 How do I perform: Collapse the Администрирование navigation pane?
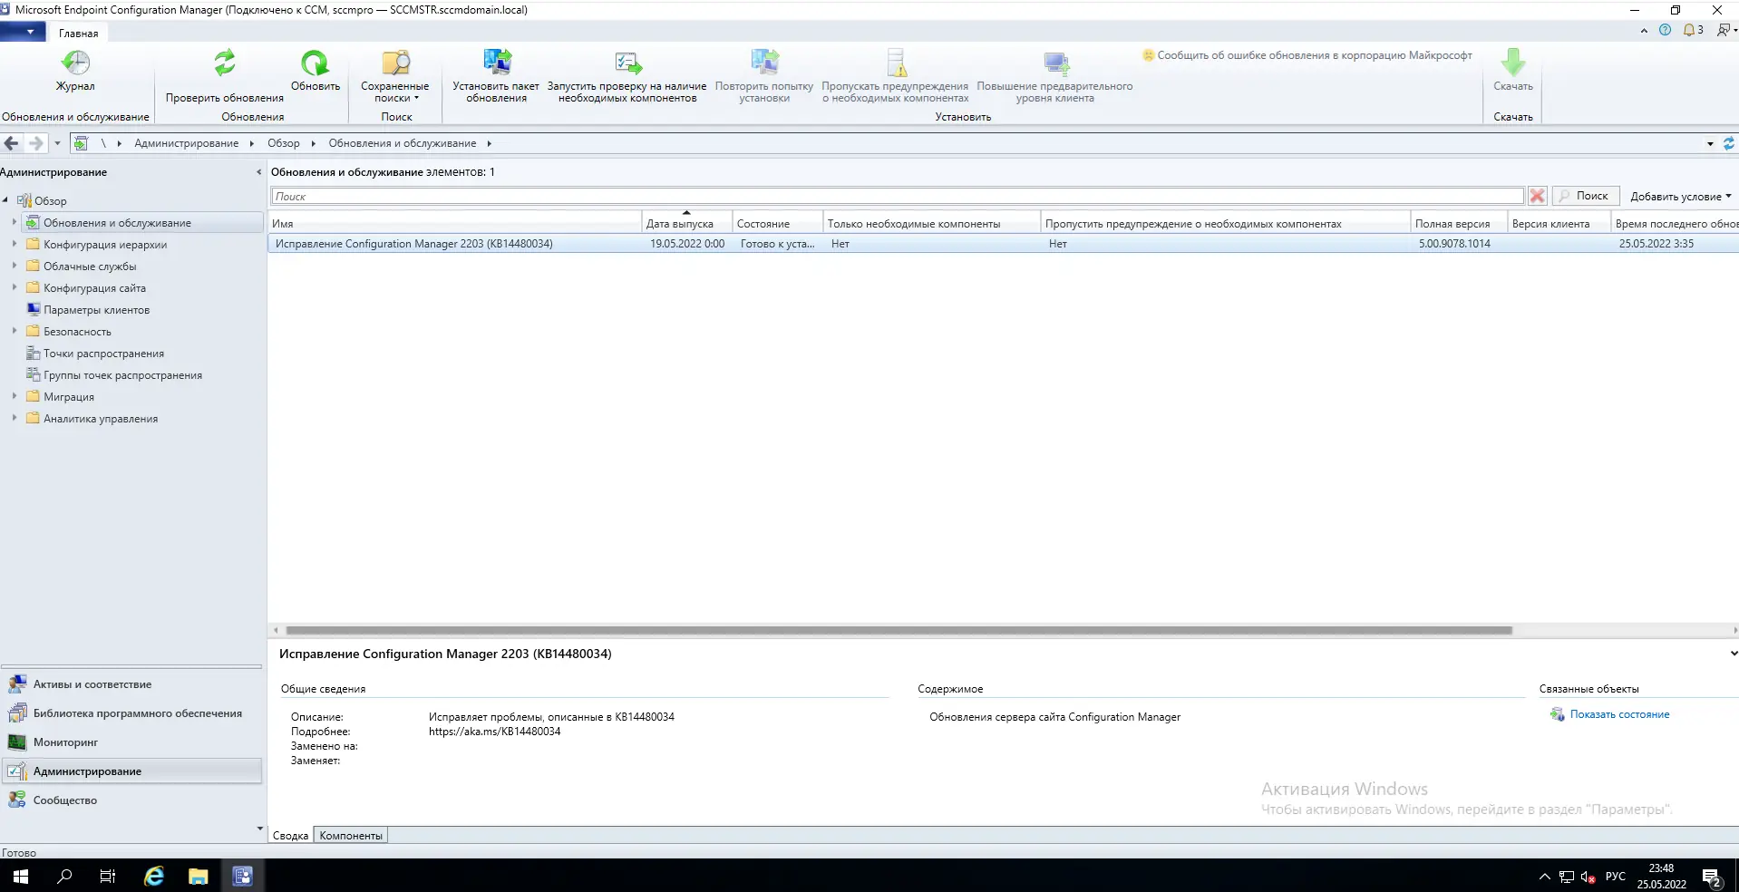point(258,172)
